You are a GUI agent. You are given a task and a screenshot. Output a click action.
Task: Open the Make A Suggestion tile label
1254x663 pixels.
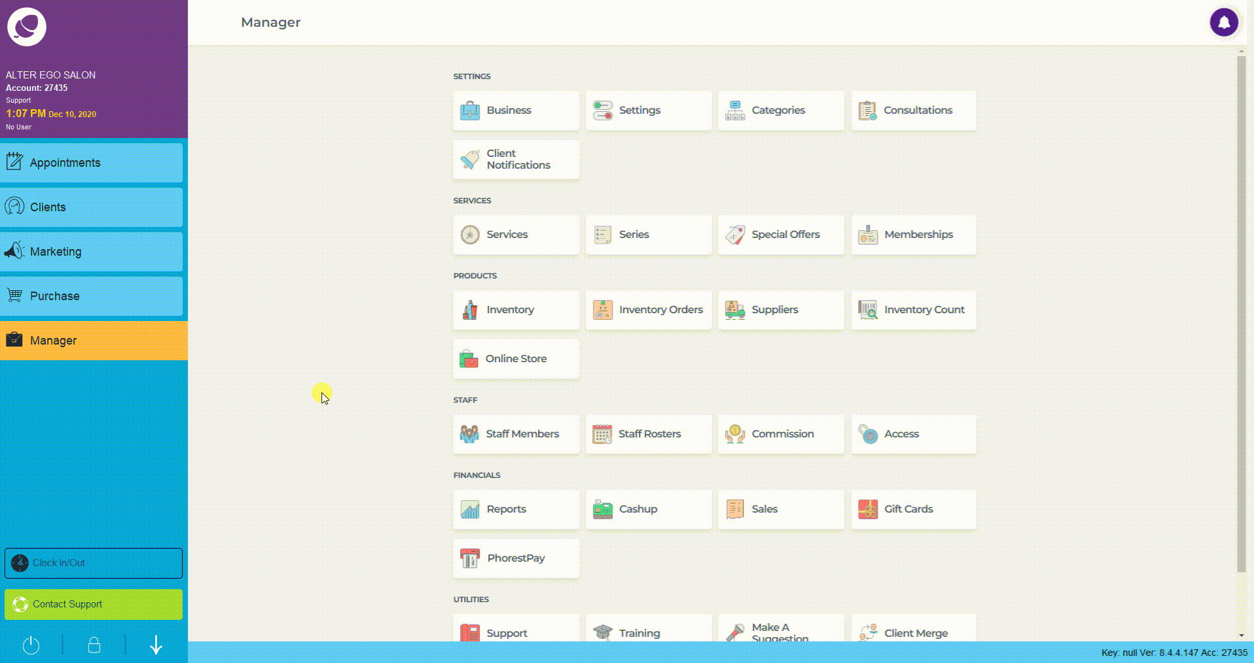click(780, 632)
